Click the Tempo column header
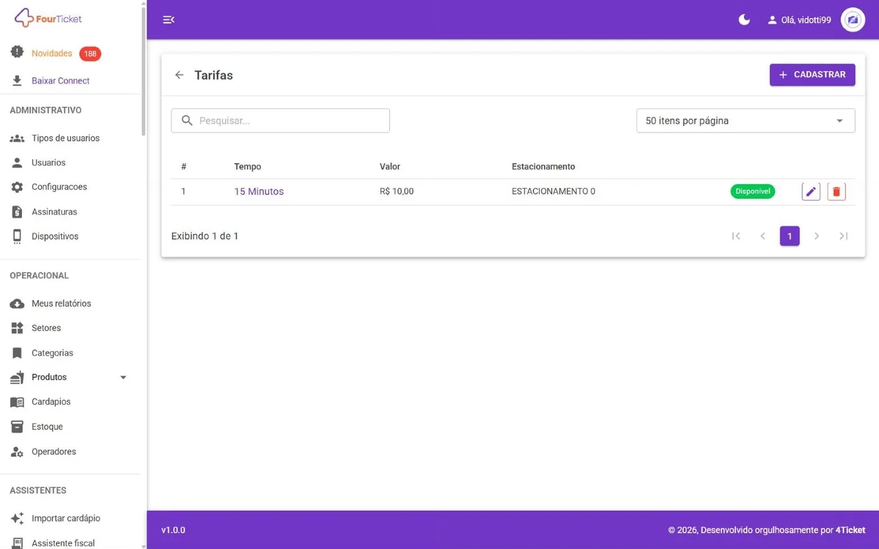Screen dimensions: 879x549 (x=247, y=166)
